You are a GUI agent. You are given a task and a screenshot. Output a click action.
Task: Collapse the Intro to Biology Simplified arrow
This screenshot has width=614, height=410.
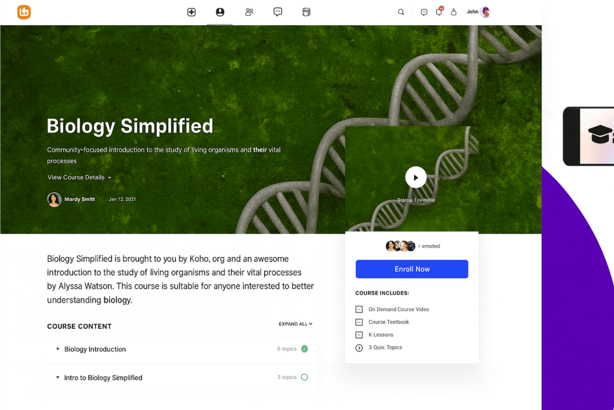pos(58,378)
